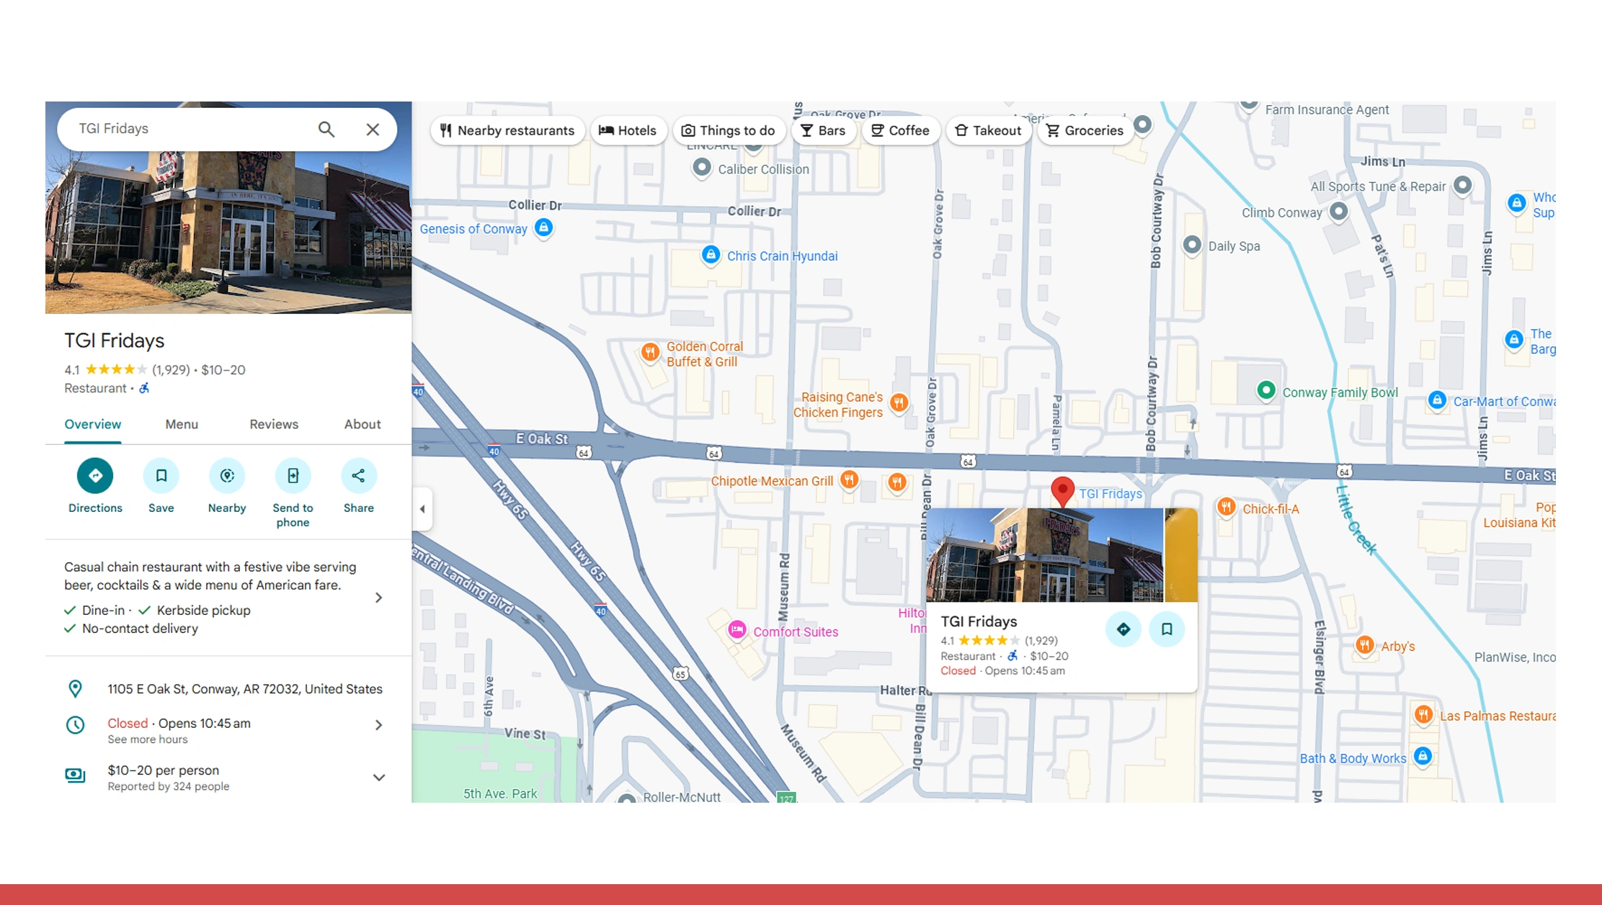The width and height of the screenshot is (1602, 905).
Task: Switch to the Reviews tab
Action: point(274,424)
